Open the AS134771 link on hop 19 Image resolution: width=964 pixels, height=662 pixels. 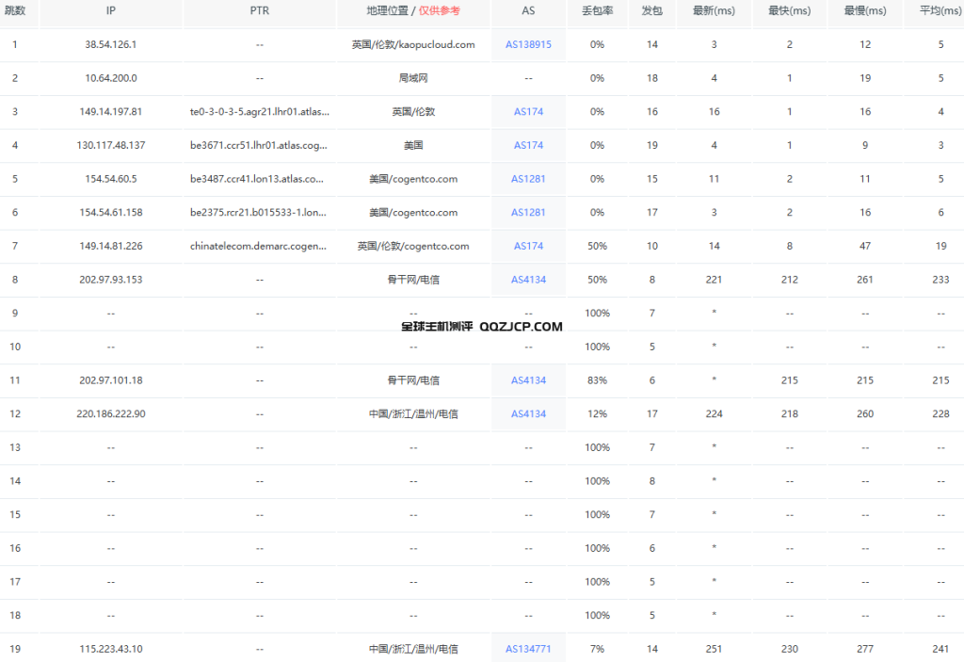(x=527, y=648)
